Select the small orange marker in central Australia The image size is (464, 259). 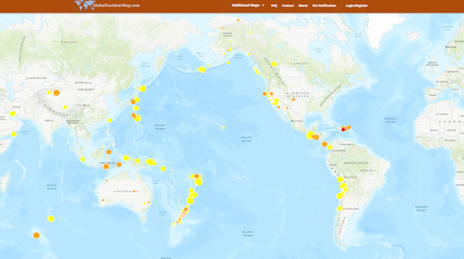click(x=134, y=191)
